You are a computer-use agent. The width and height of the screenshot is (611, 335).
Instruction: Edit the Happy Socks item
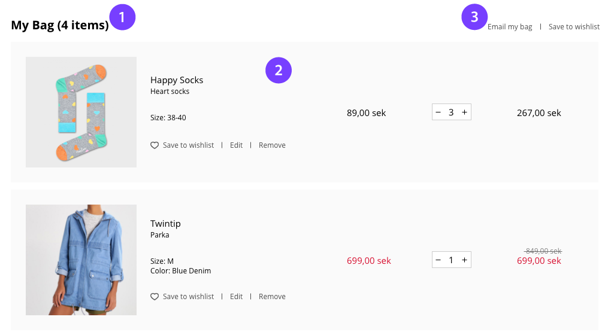coord(236,145)
